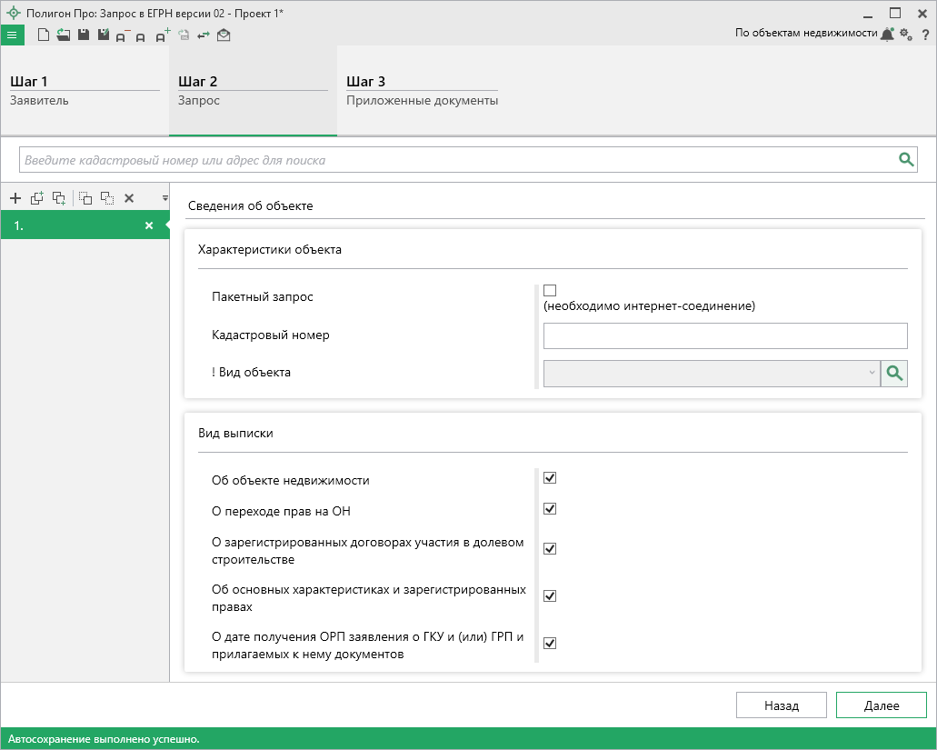
Task: Switch to 'Шаг 3 Приложенные документы' tab
Action: tap(422, 91)
